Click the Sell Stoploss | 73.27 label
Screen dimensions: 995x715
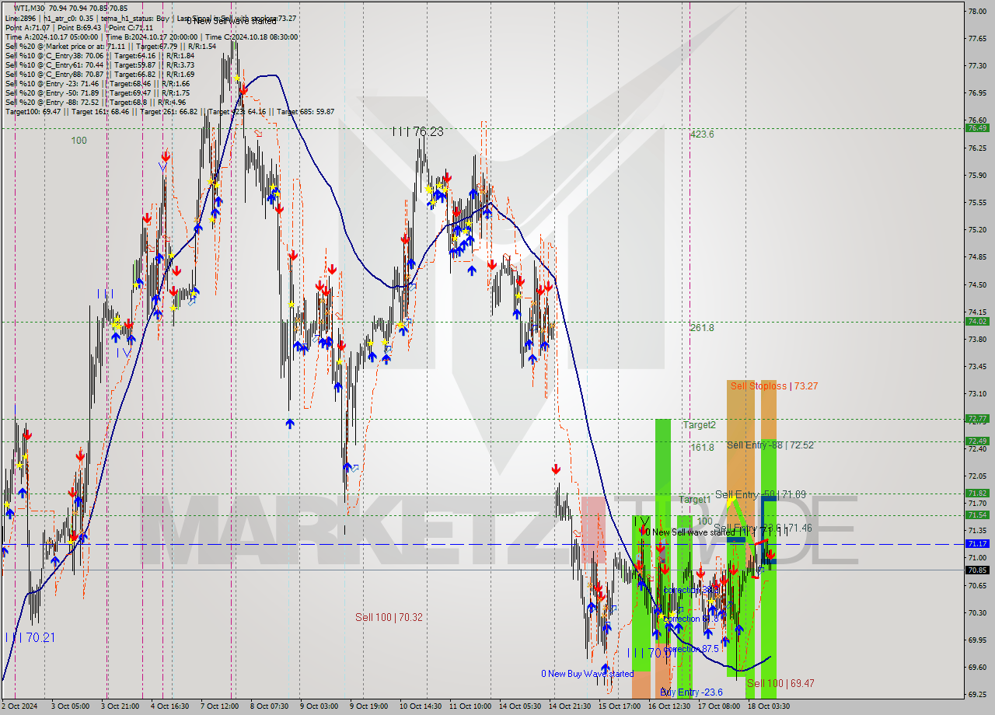[x=773, y=386]
